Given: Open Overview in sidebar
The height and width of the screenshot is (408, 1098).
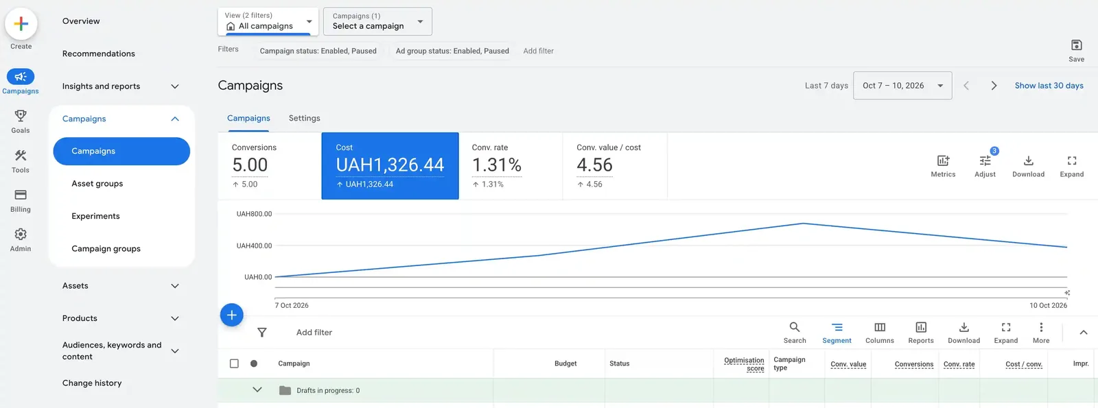Looking at the screenshot, I should click(x=81, y=21).
